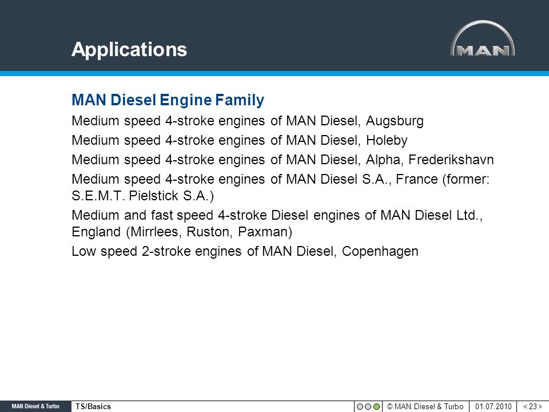Click the S.E.M.T. Pielstick S.A. text

142,196
